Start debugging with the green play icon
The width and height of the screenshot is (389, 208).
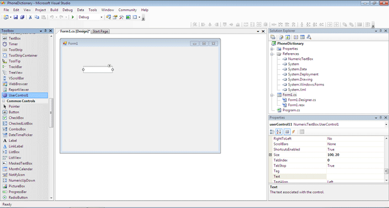(73, 17)
